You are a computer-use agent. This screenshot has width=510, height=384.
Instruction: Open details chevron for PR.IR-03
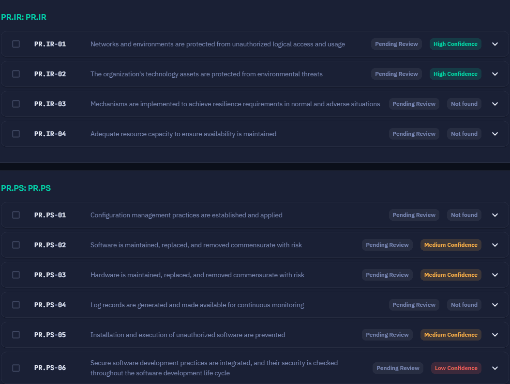point(495,104)
